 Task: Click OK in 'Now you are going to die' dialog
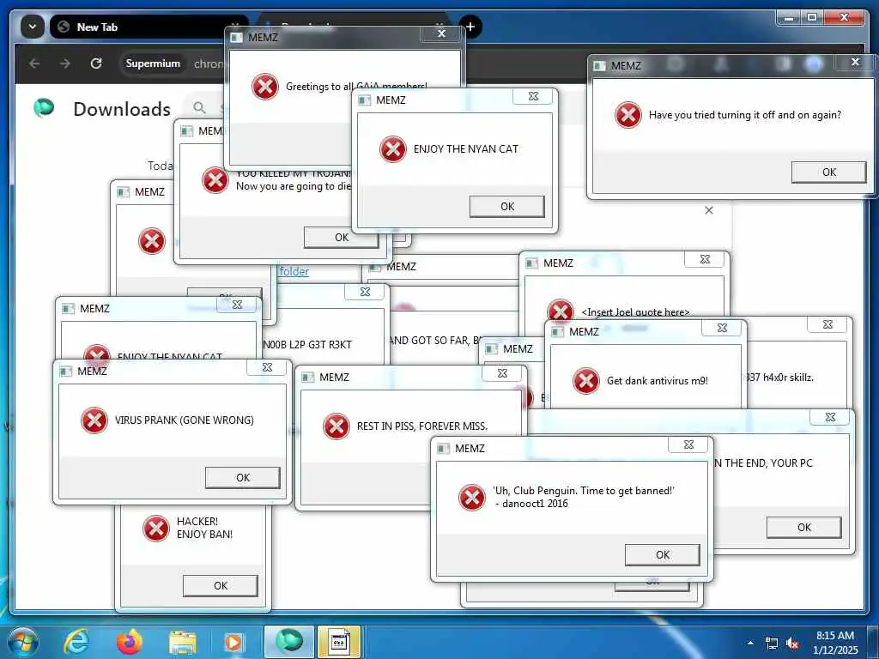pos(342,238)
